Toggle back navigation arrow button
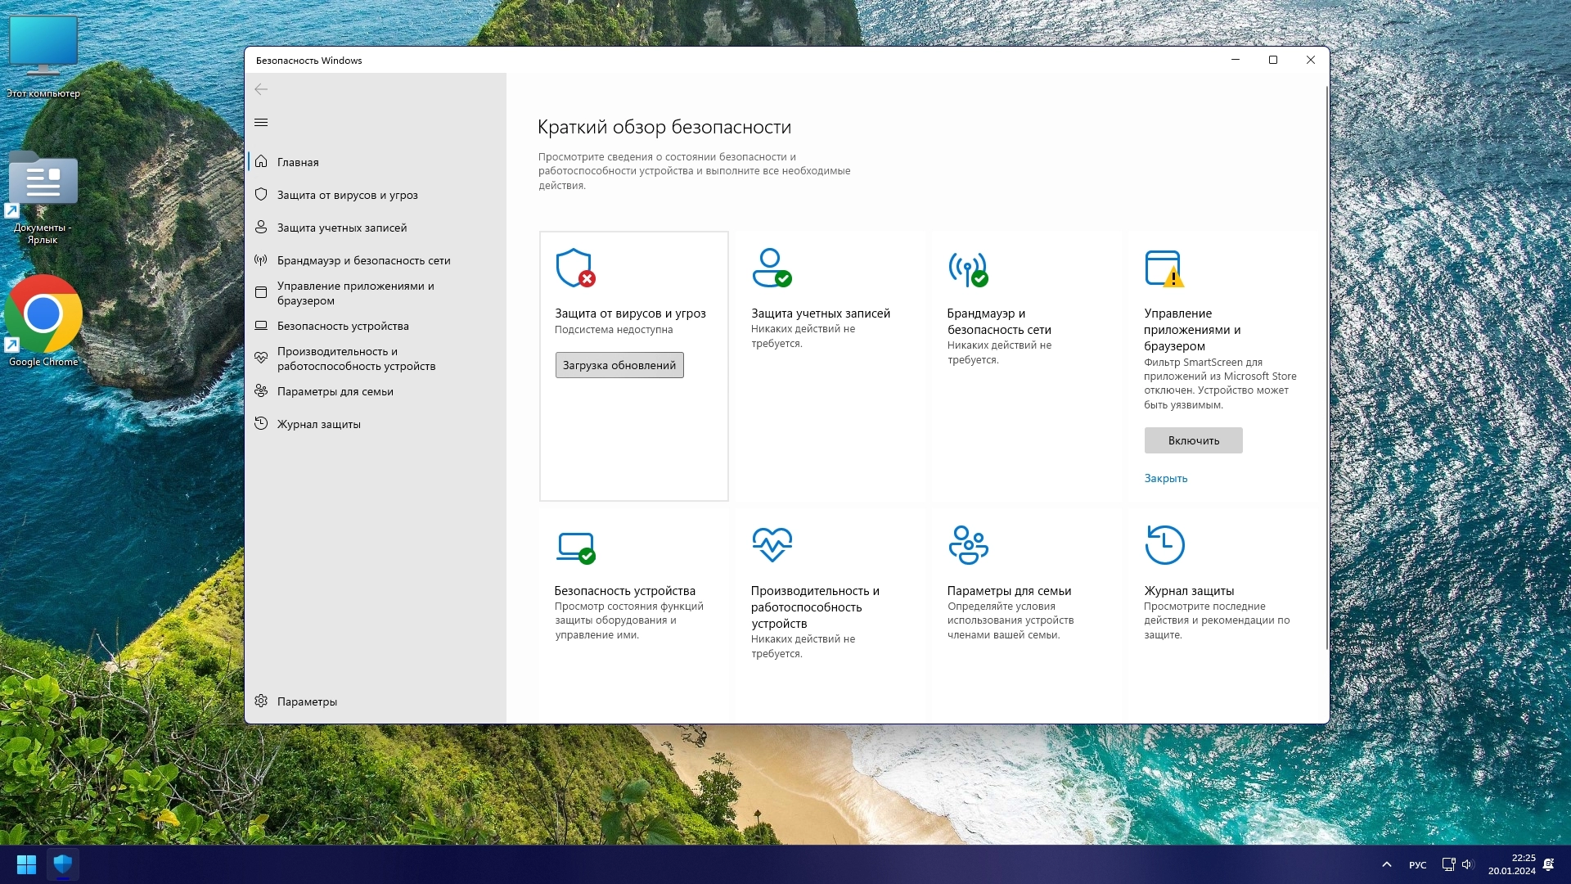The height and width of the screenshot is (884, 1571). click(261, 89)
